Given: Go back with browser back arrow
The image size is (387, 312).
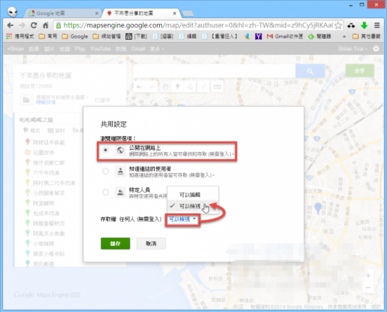Looking at the screenshot, I should pos(10,25).
